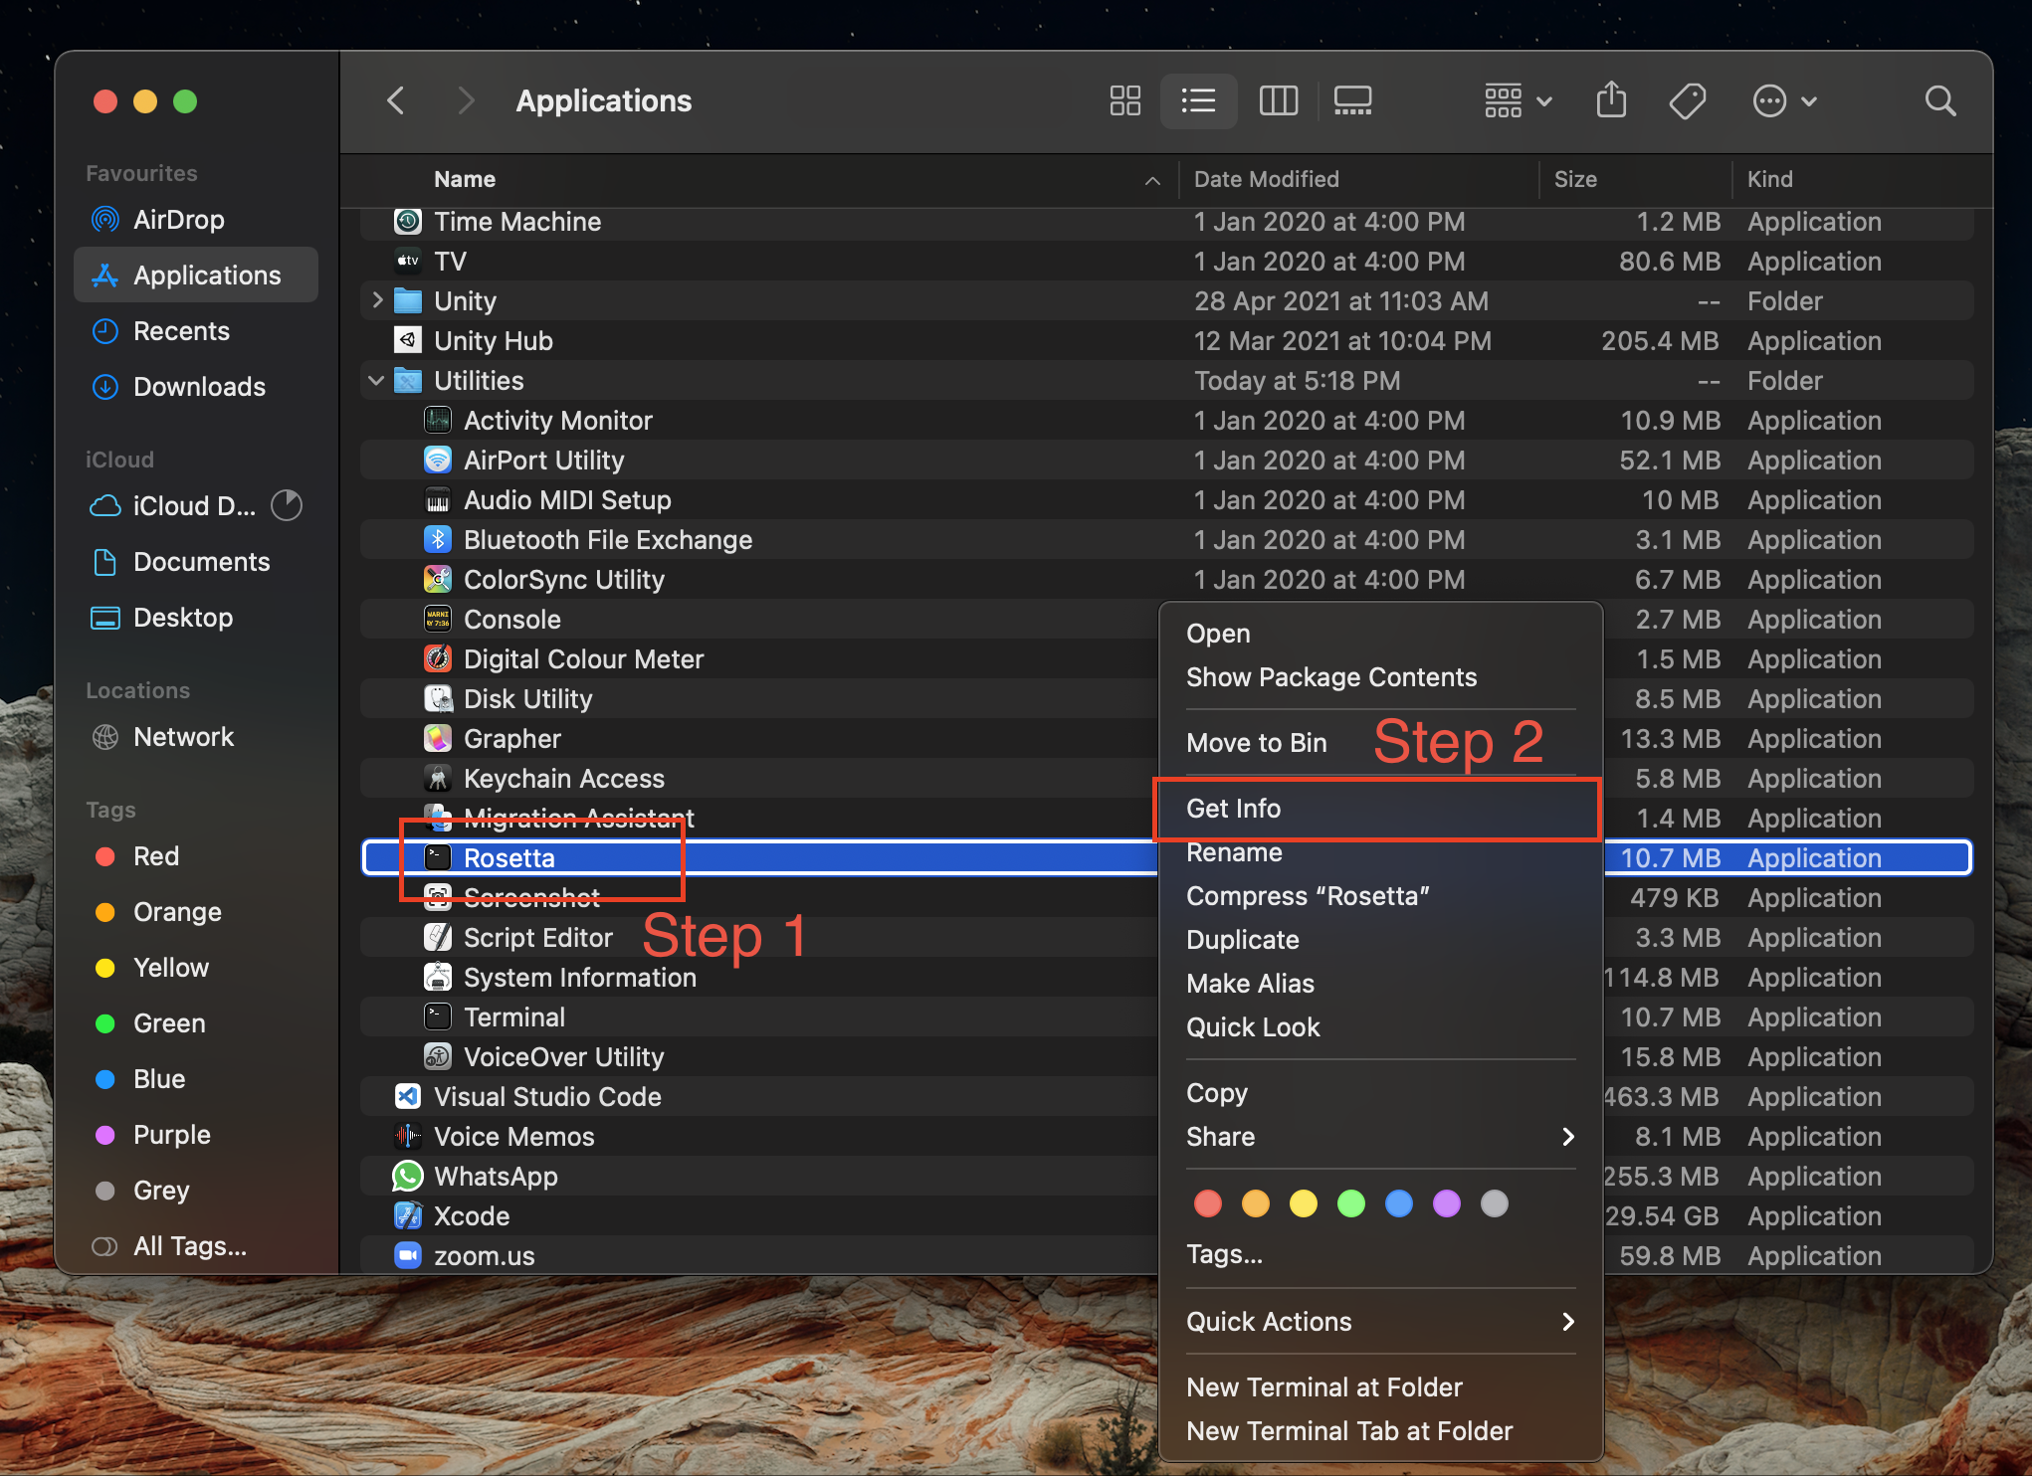Screen dimensions: 2032x1476
Task: Click the AirDrop sidebar item
Action: pyautogui.click(x=179, y=220)
